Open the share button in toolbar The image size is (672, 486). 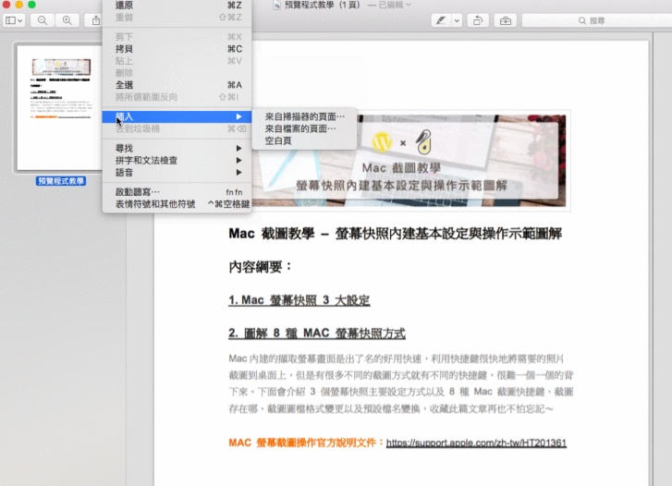coord(95,20)
